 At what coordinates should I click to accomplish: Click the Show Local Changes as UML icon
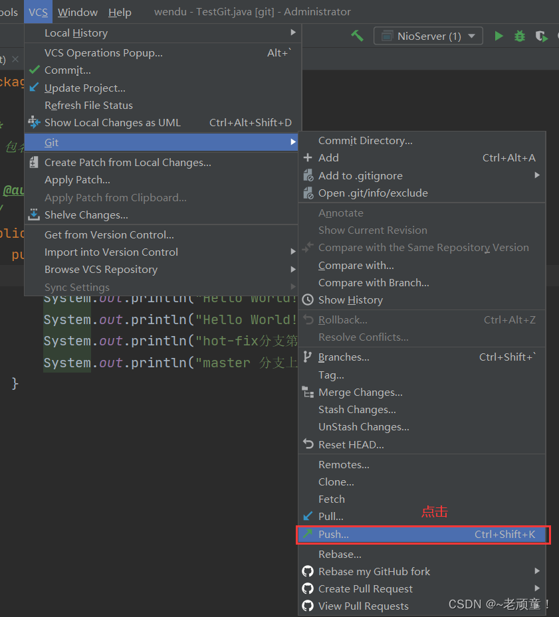35,122
